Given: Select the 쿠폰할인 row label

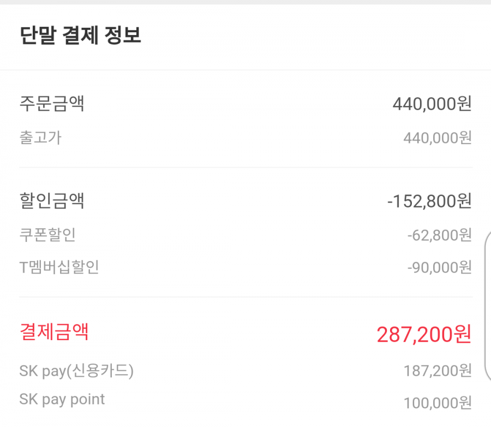Looking at the screenshot, I should pyautogui.click(x=47, y=234).
